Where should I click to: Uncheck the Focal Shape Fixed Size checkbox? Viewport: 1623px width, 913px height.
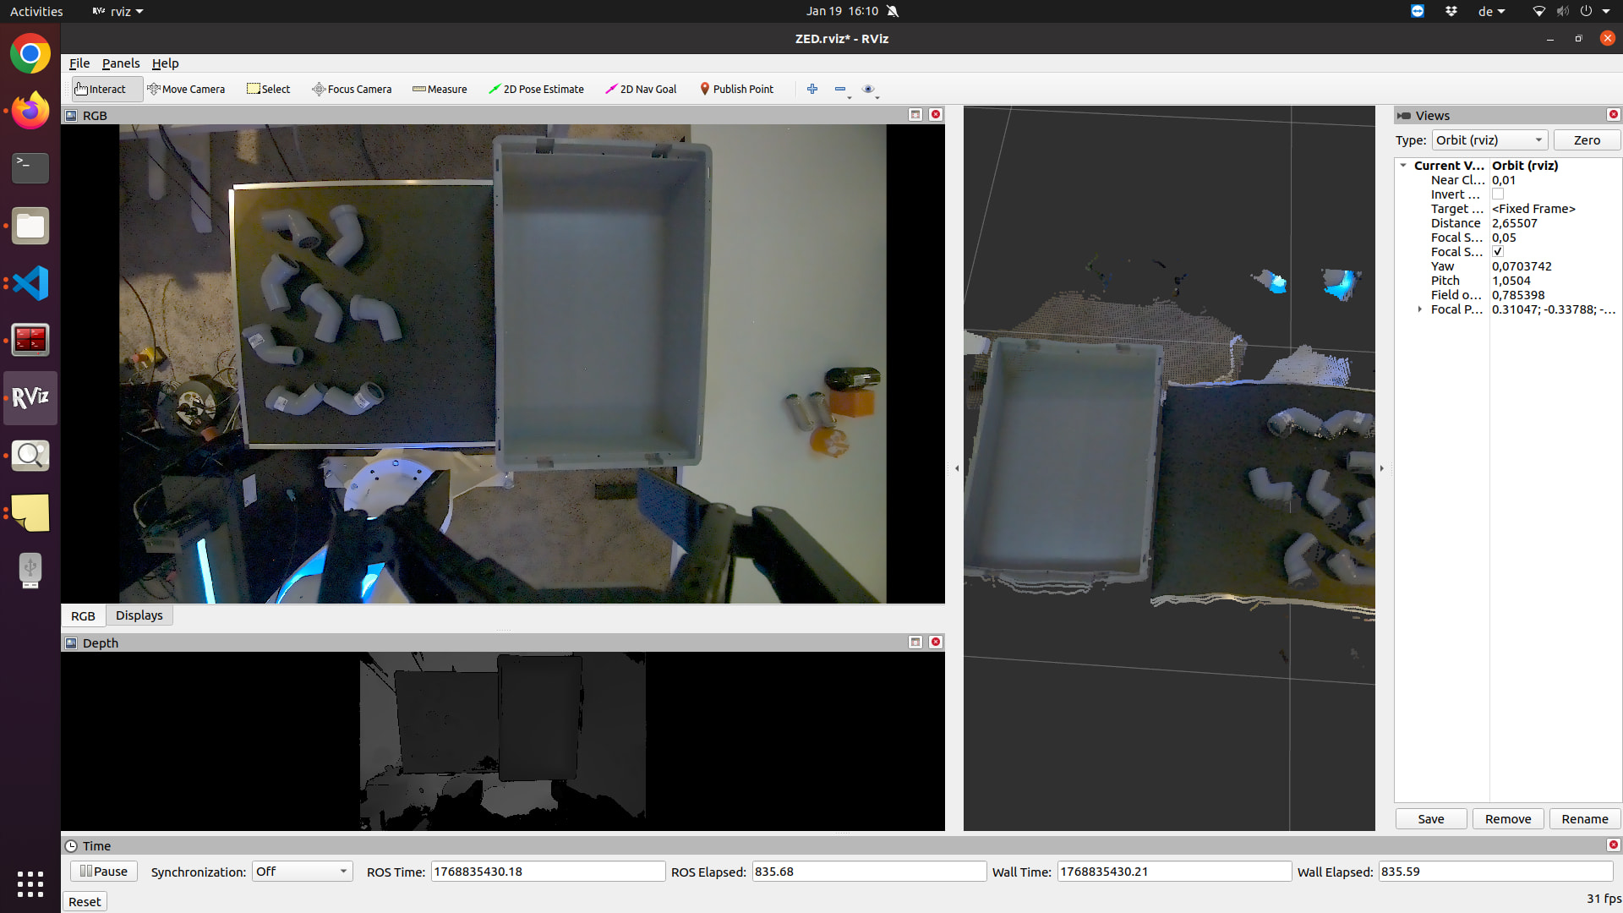tap(1498, 252)
